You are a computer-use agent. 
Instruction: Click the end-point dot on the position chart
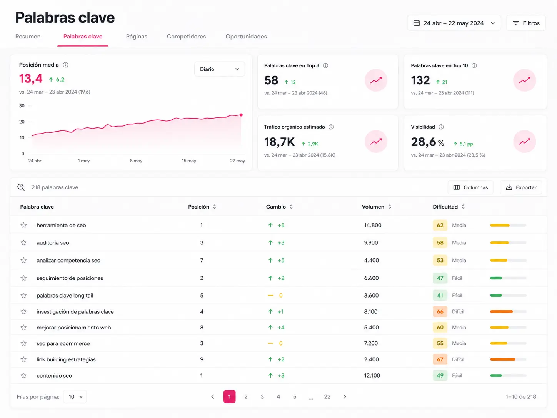[241, 115]
